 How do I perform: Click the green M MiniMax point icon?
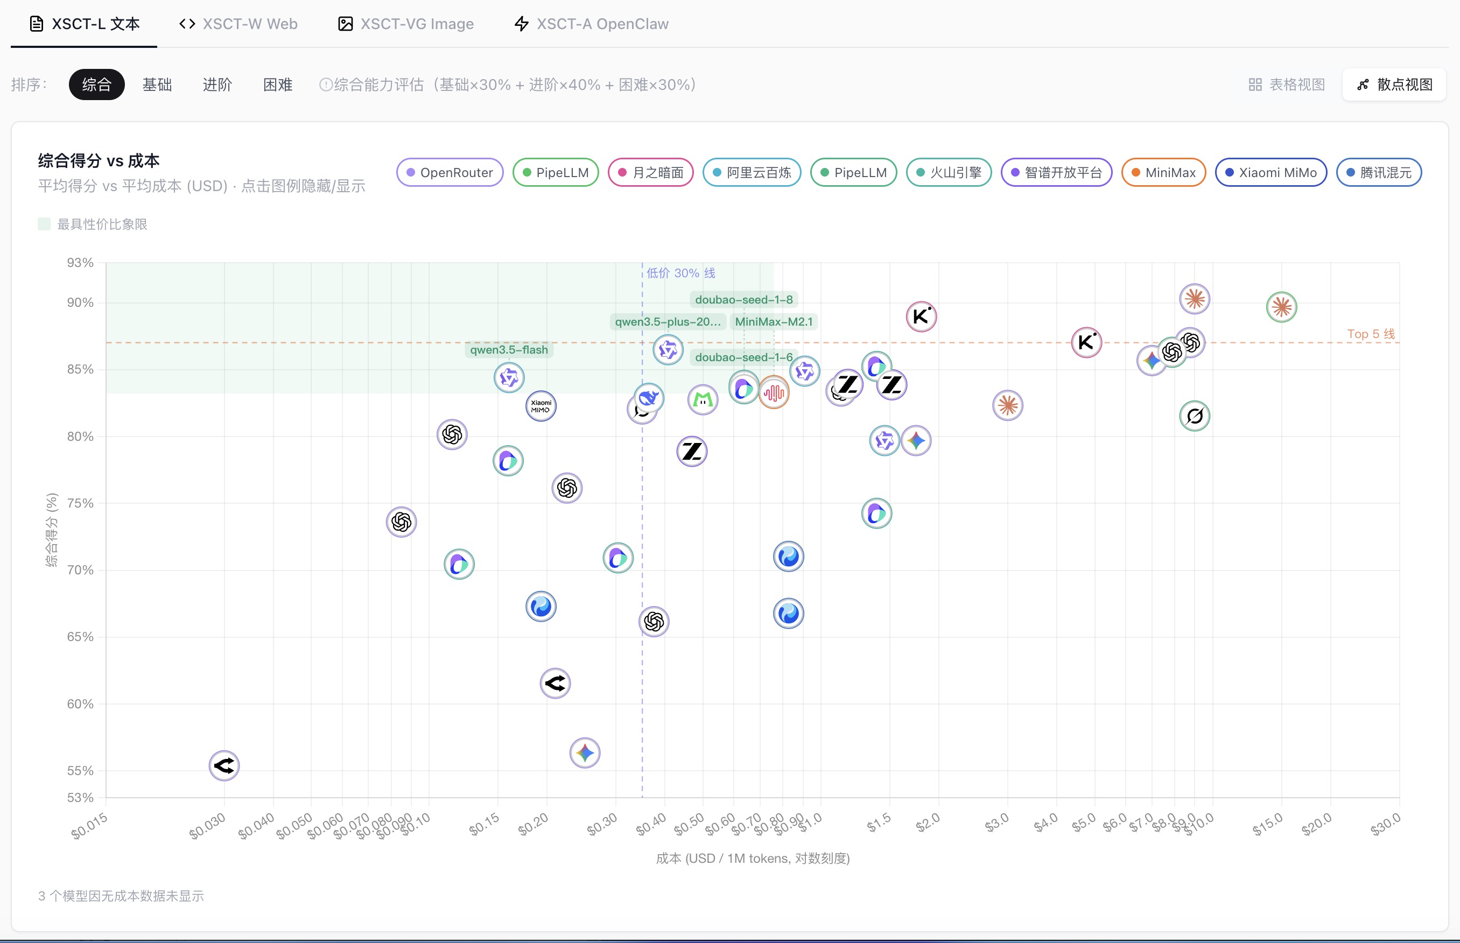click(703, 400)
